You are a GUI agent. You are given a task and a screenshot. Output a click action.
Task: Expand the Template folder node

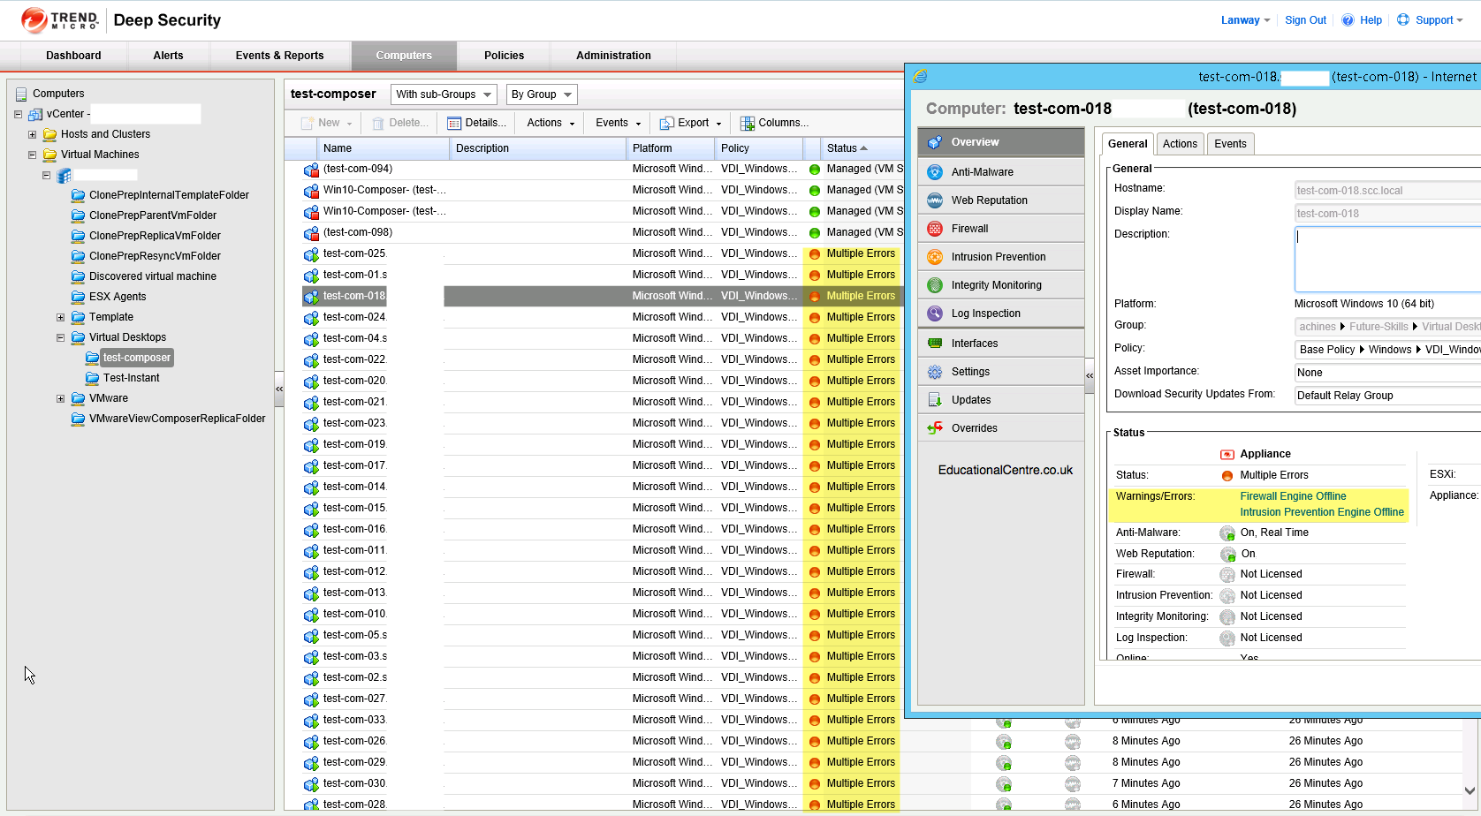tap(60, 317)
